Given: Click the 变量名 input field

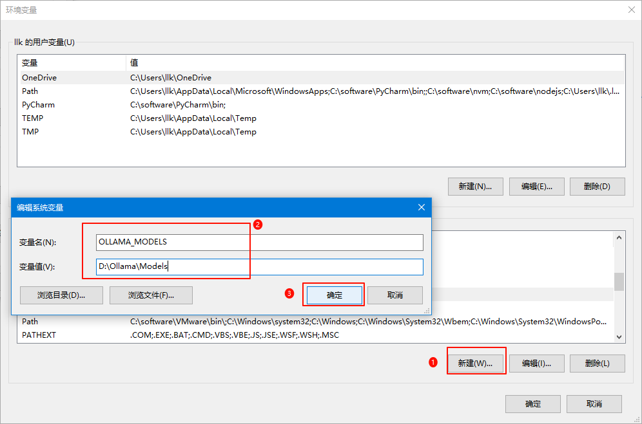Looking at the screenshot, I should pyautogui.click(x=259, y=242).
